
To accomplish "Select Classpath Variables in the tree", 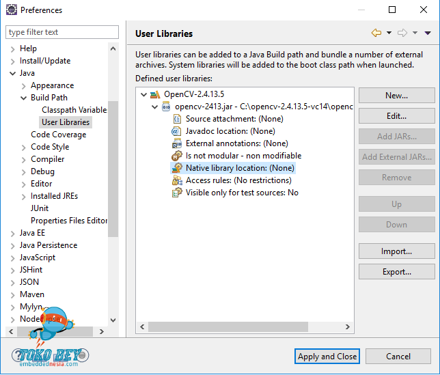I will pos(74,110).
